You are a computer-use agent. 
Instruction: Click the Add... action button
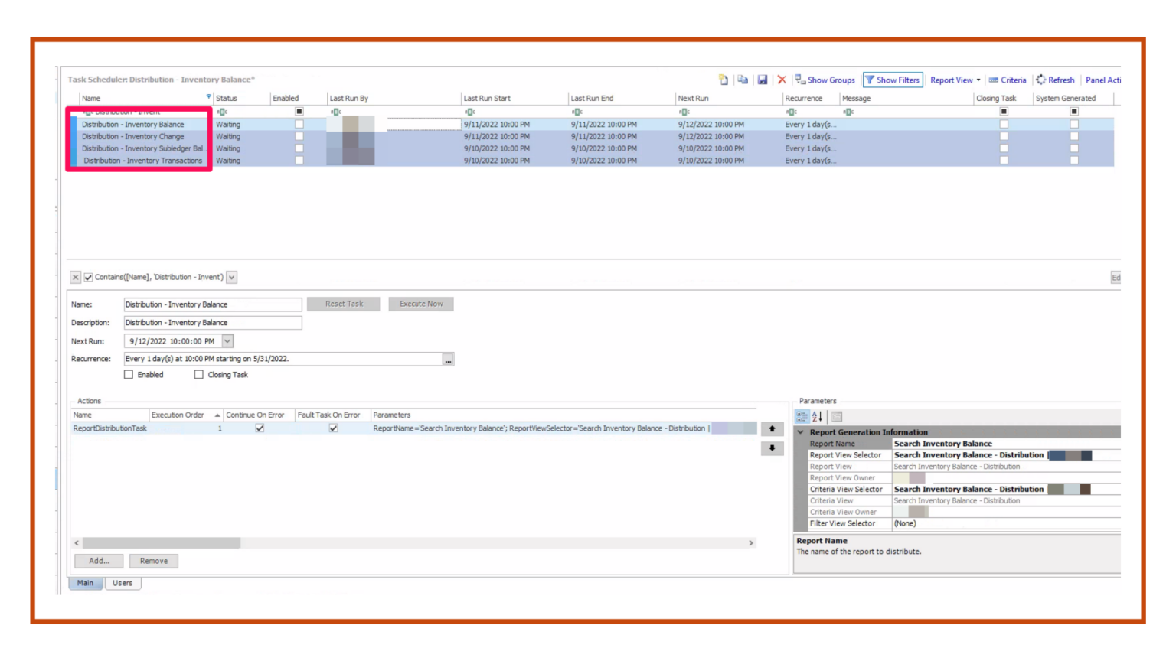click(x=99, y=561)
